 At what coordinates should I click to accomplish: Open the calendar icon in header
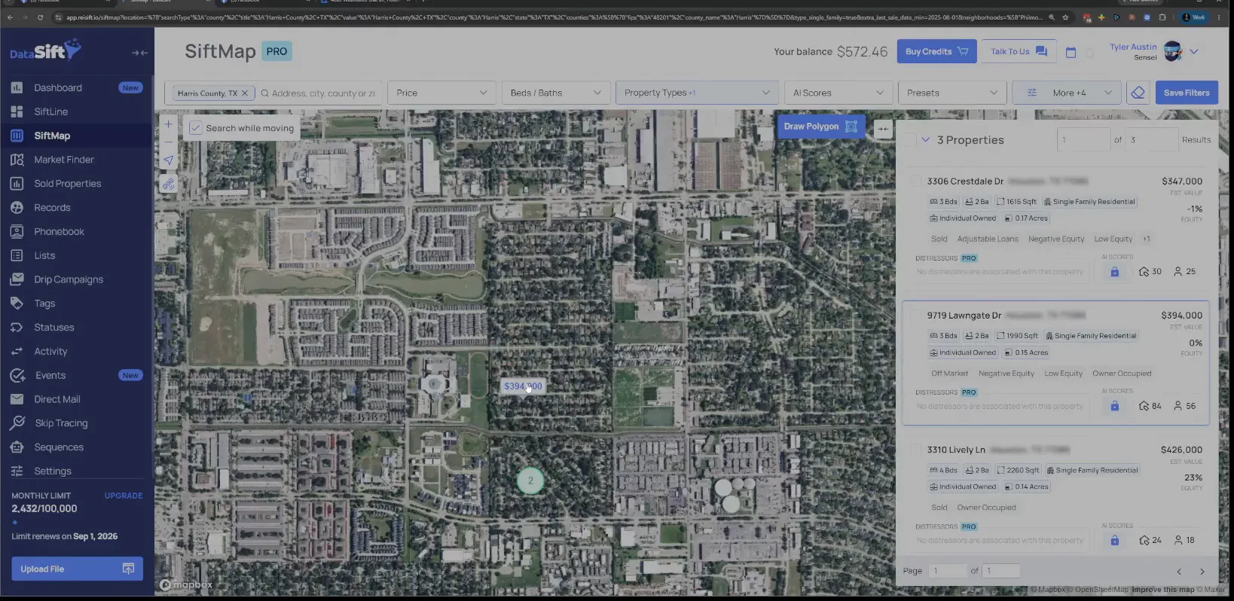pyautogui.click(x=1071, y=52)
